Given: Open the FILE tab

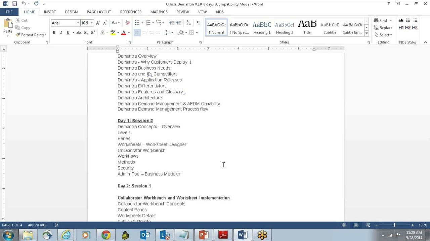Looking at the screenshot, I should click(9, 12).
